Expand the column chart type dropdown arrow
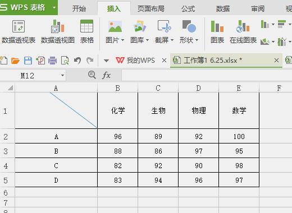Viewport: 292px width, 213px height. (273, 24)
